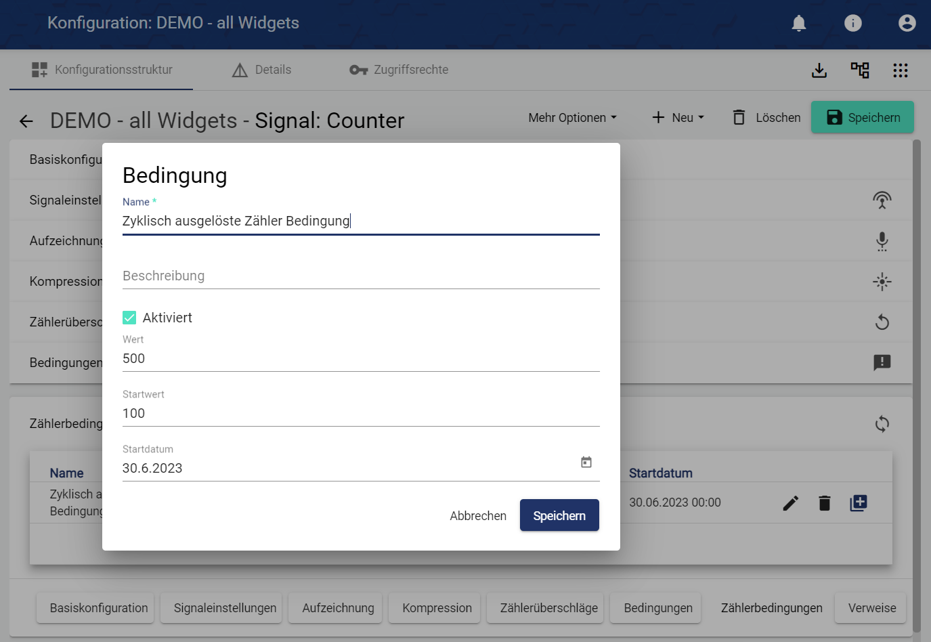Click the pencil edit icon in table row
The height and width of the screenshot is (642, 931).
pos(791,503)
